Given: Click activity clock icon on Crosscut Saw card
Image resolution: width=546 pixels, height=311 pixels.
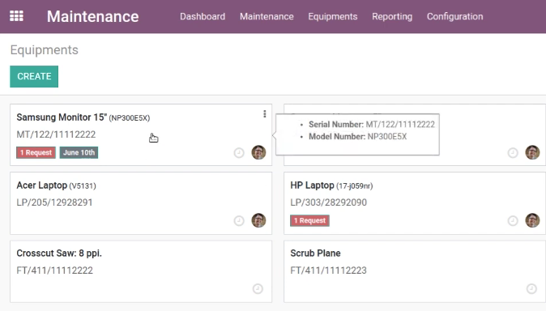Looking at the screenshot, I should [x=258, y=288].
